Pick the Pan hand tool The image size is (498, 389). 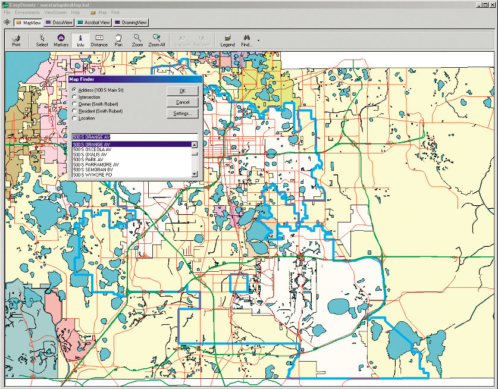(118, 40)
